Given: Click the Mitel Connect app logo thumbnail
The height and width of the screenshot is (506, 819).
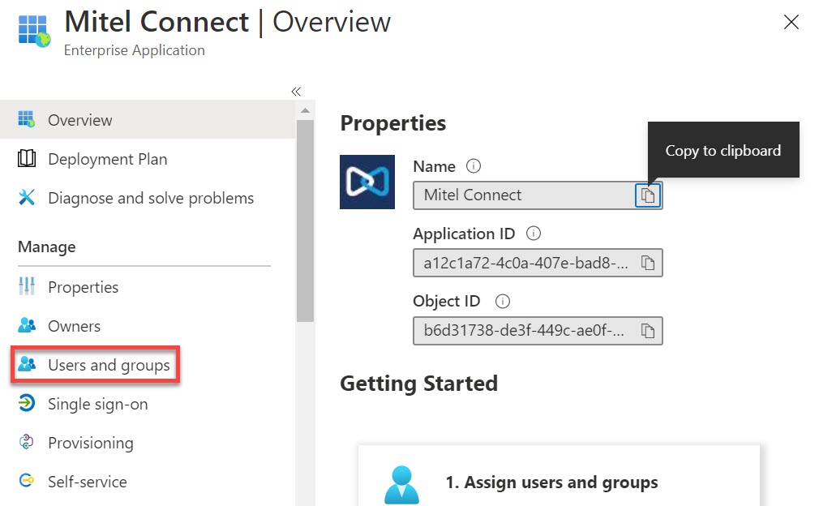Looking at the screenshot, I should [x=367, y=182].
